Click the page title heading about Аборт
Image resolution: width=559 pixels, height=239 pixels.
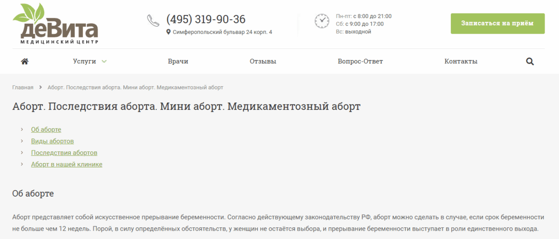(187, 107)
